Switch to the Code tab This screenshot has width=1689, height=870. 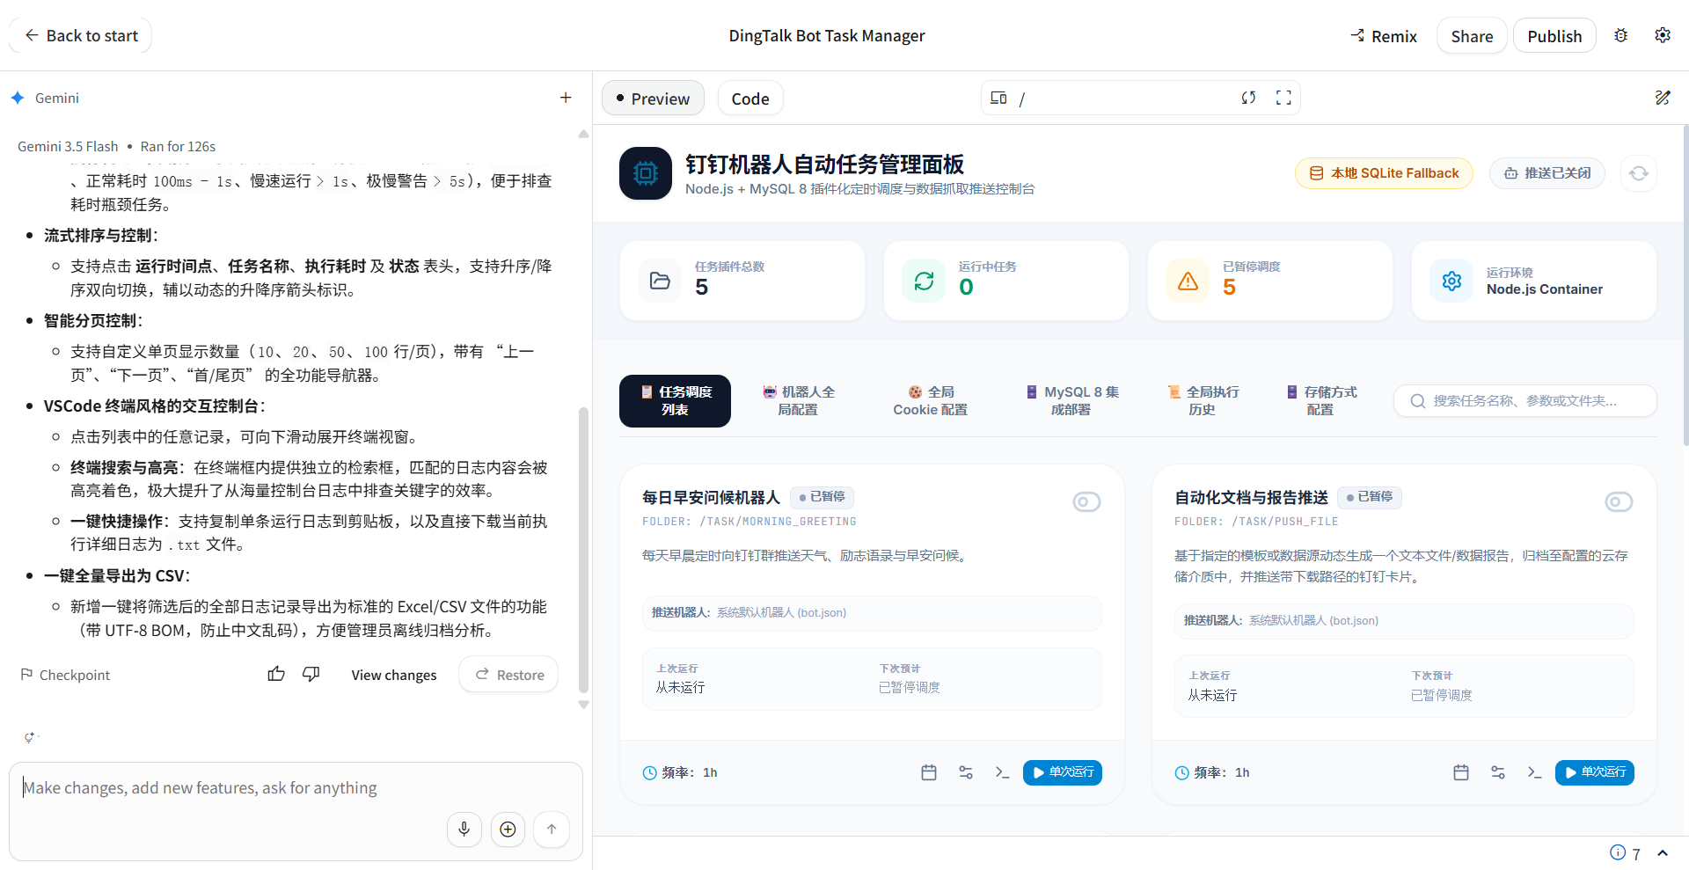coord(750,99)
